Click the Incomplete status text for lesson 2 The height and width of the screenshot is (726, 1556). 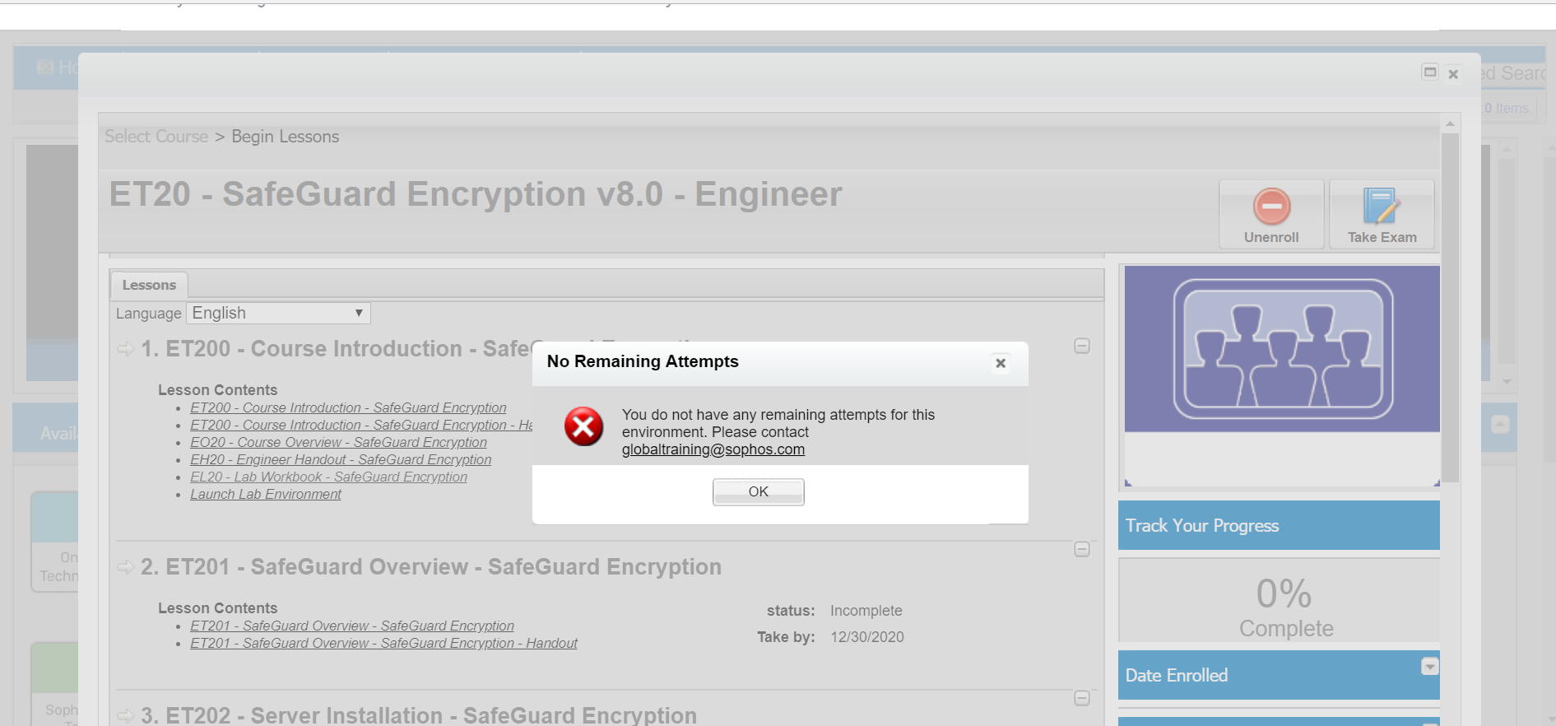point(866,611)
